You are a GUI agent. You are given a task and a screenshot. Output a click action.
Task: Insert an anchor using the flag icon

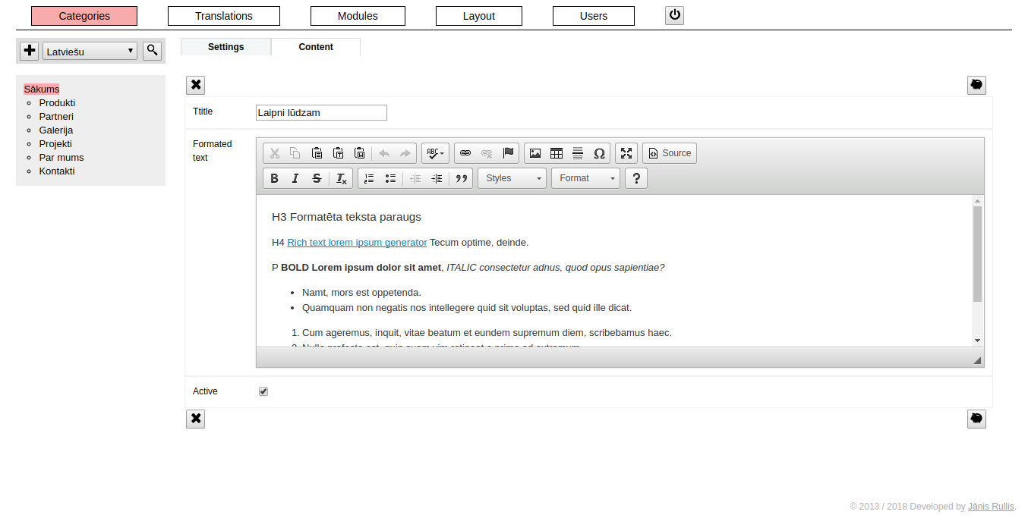(508, 153)
